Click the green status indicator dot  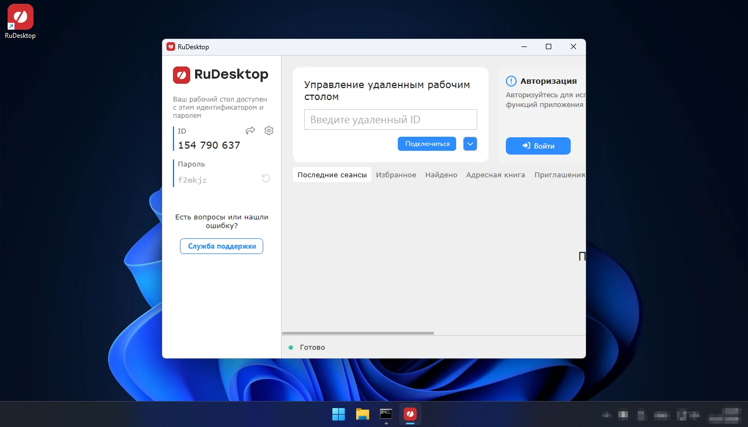291,348
